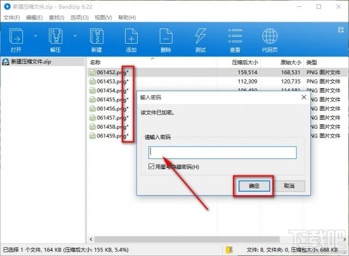The height and width of the screenshot is (256, 349).
Task: Click the Bandizip title bar app icon
Action: [x=8, y=6]
